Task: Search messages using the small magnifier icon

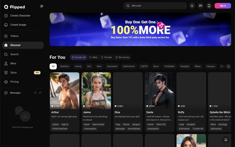Action: click(35, 93)
